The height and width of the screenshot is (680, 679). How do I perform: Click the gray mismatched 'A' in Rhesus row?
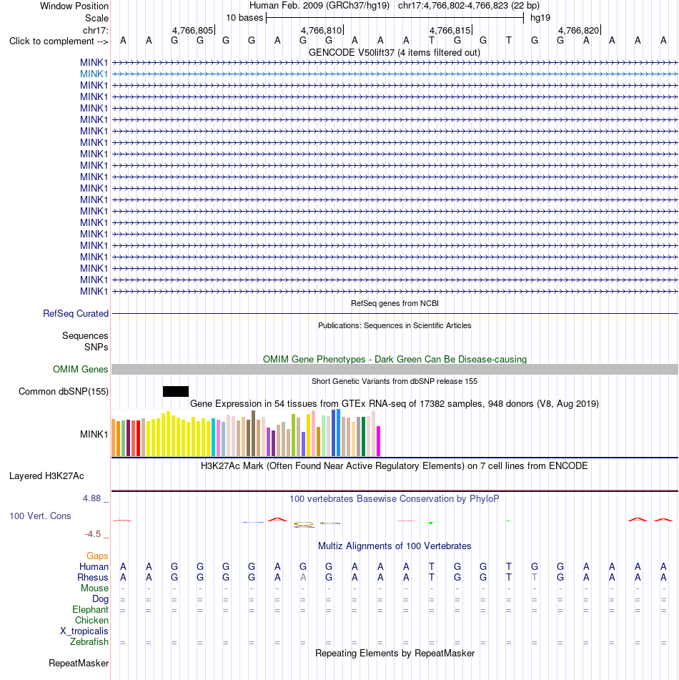click(303, 578)
